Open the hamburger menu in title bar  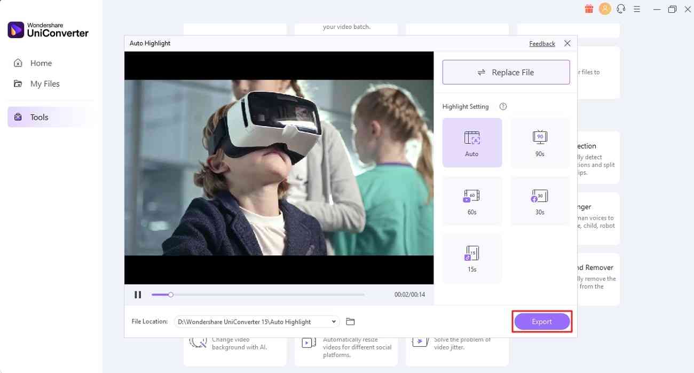click(x=636, y=9)
